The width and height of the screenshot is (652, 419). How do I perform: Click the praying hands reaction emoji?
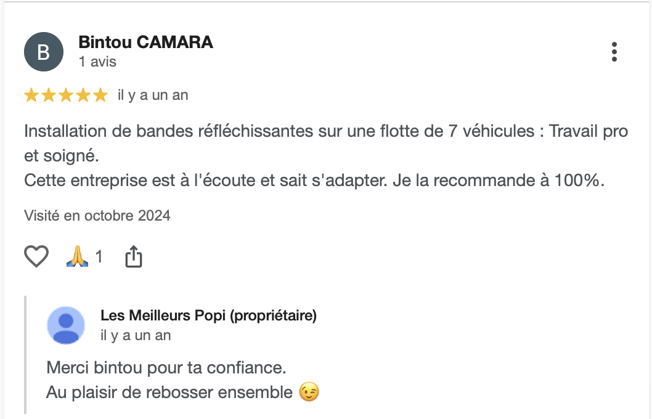(78, 256)
